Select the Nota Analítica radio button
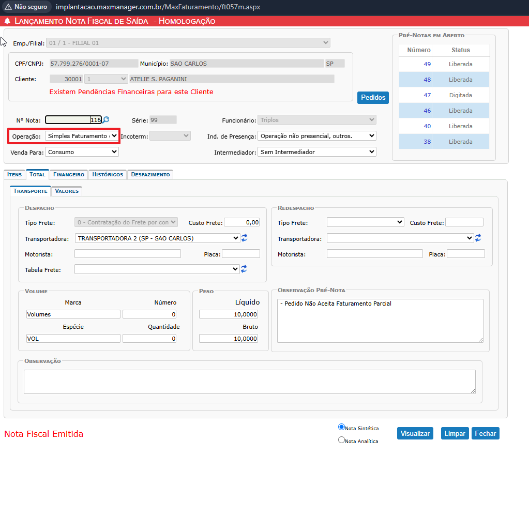 341,440
